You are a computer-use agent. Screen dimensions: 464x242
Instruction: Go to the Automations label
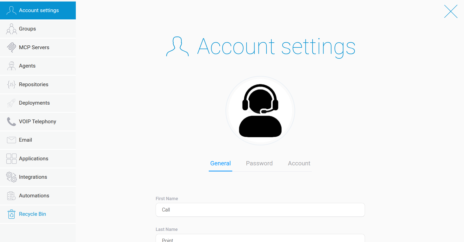34,196
